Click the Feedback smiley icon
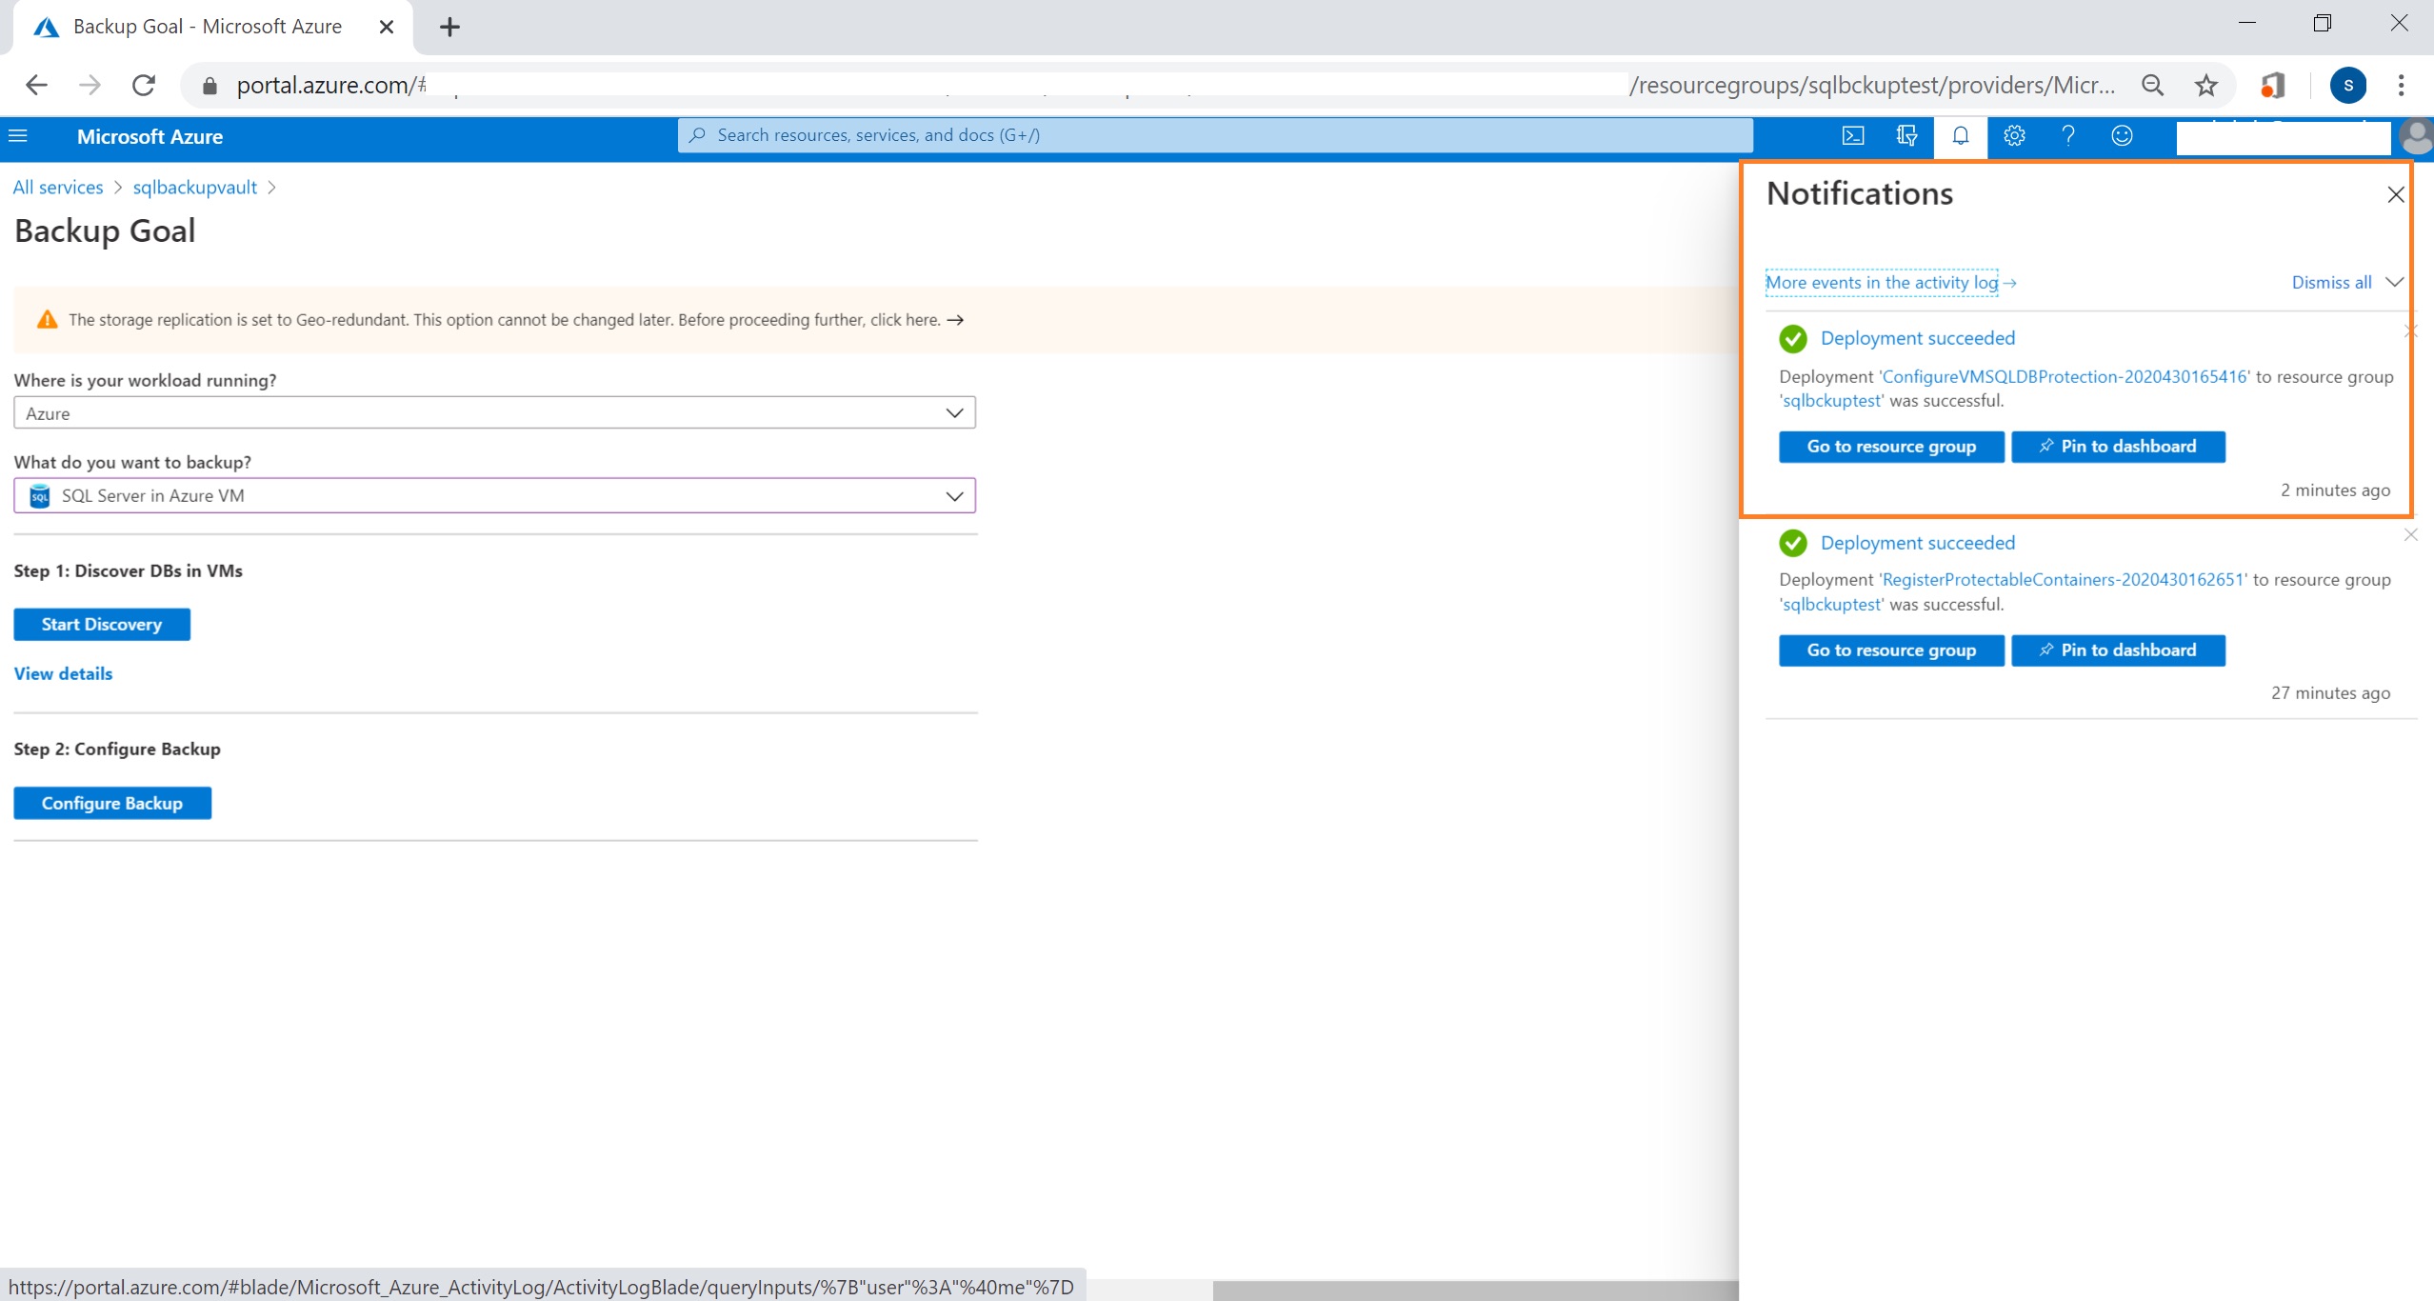 tap(2122, 136)
